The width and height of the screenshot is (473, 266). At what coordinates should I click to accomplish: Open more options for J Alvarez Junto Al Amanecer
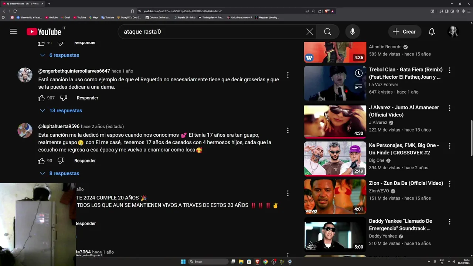coord(450,108)
